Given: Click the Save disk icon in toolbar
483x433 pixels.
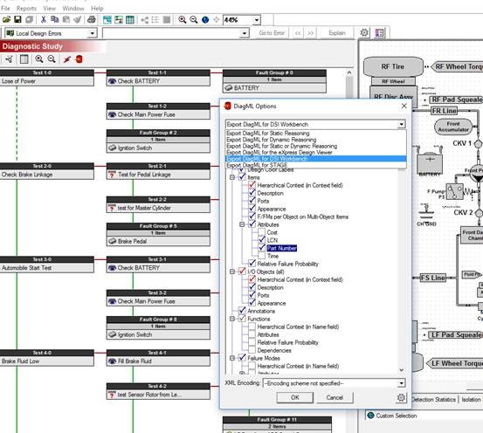Looking at the screenshot, I should coord(17,20).
